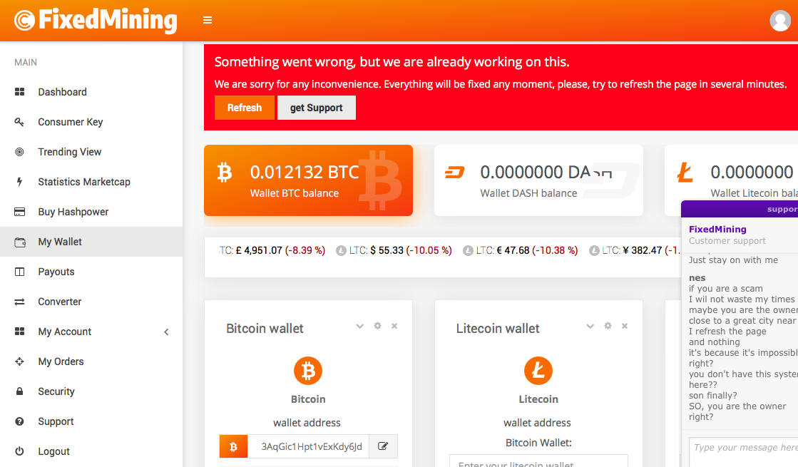Collapse the Litecoin wallet panel chevron
This screenshot has height=467, width=798.
(590, 326)
